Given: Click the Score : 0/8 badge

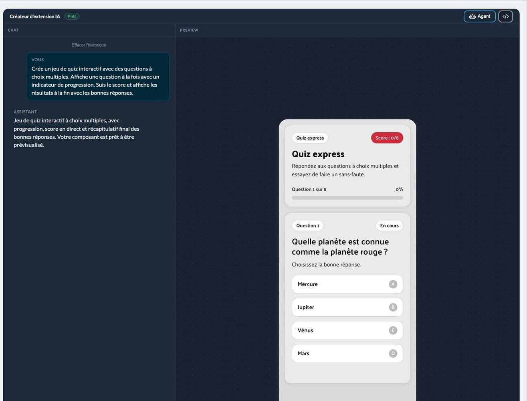Looking at the screenshot, I should click(387, 138).
